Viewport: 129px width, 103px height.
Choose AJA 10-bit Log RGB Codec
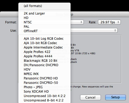(44, 39)
